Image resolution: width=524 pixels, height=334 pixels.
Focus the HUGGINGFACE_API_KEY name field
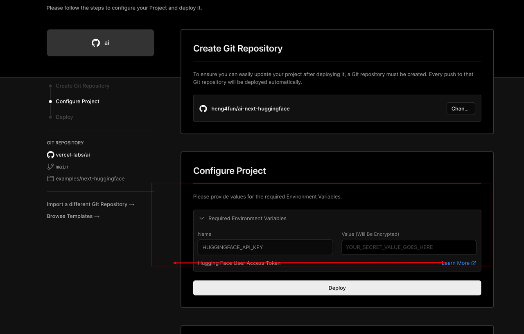[265, 247]
